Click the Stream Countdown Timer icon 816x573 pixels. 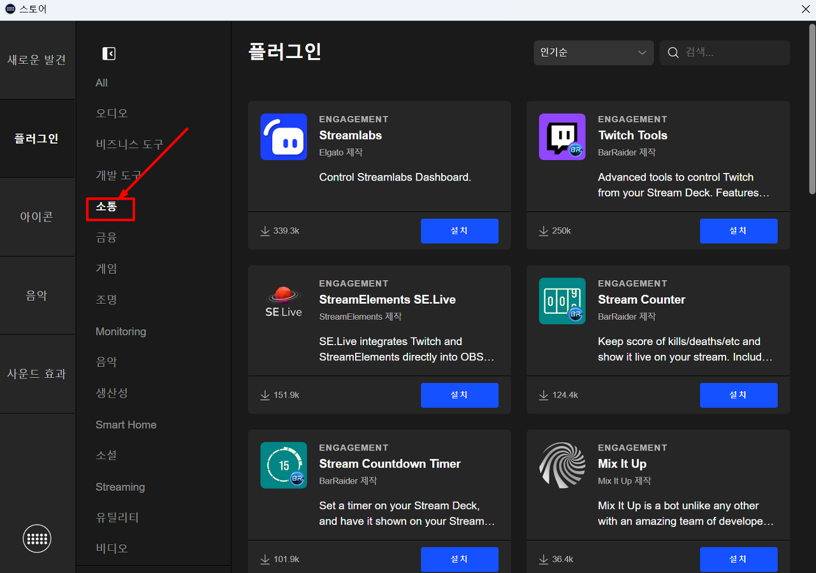coord(284,465)
